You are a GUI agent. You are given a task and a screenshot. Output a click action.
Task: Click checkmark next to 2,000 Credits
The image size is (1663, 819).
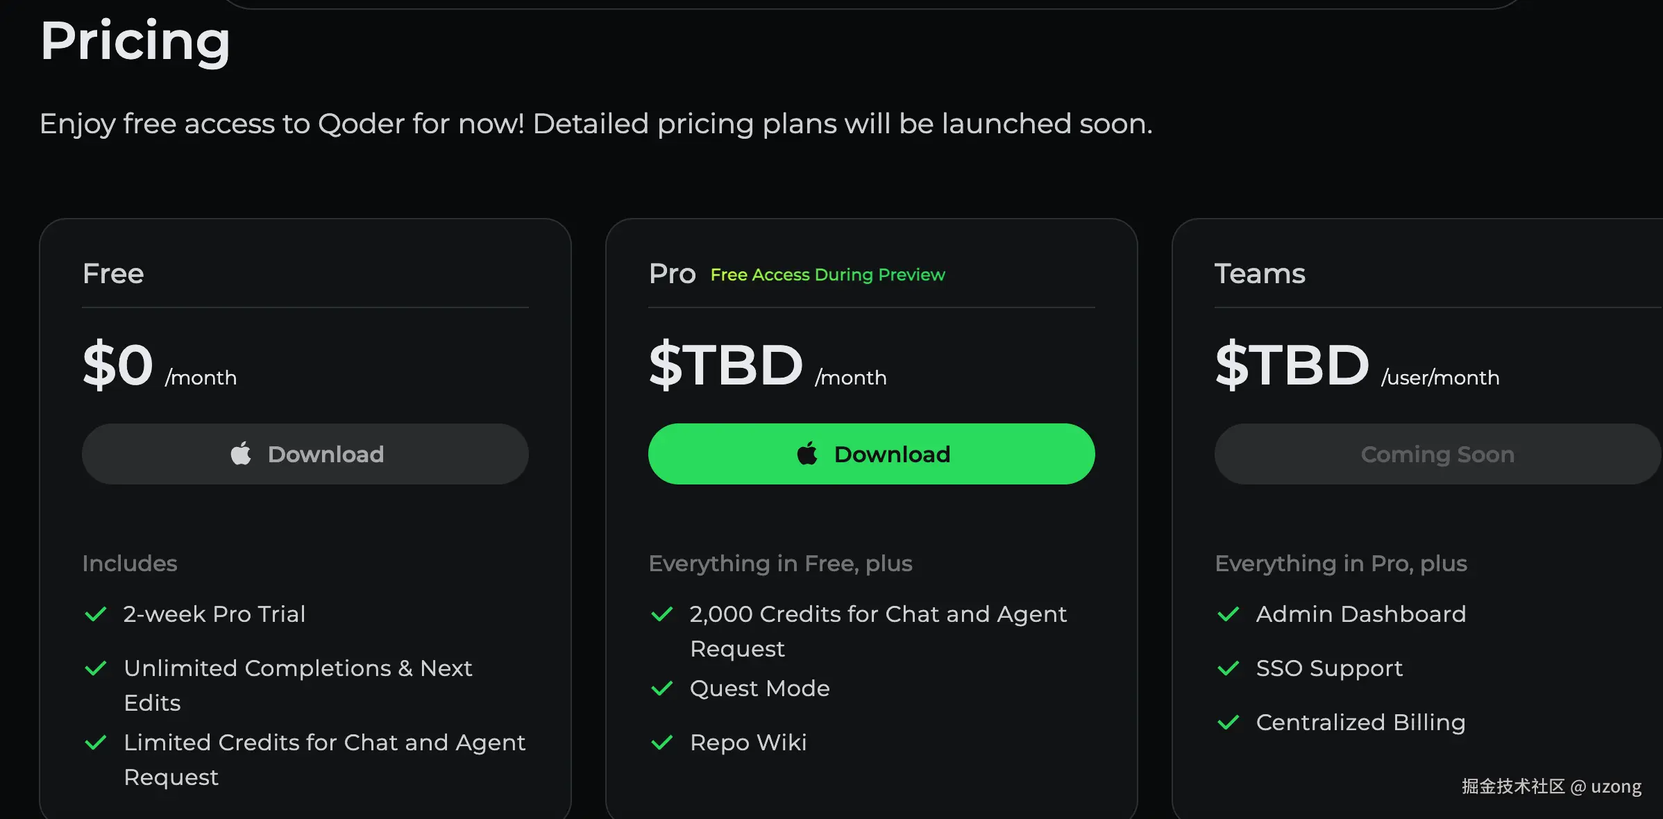pos(662,614)
